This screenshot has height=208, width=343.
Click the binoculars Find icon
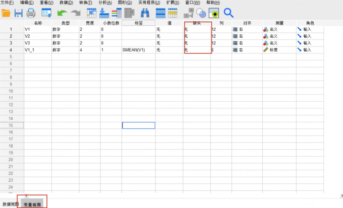coord(144,13)
